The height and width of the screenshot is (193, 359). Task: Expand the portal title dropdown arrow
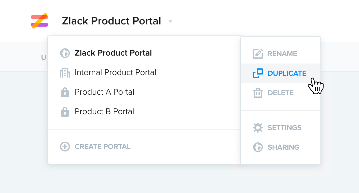point(170,21)
